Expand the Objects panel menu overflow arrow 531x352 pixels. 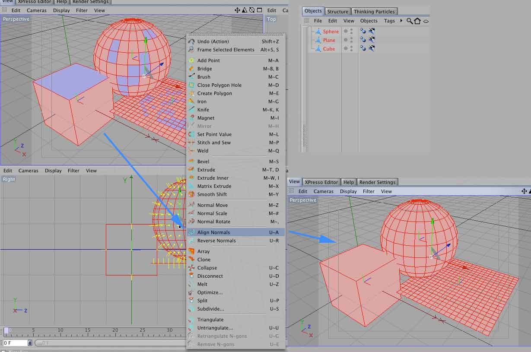(401, 21)
